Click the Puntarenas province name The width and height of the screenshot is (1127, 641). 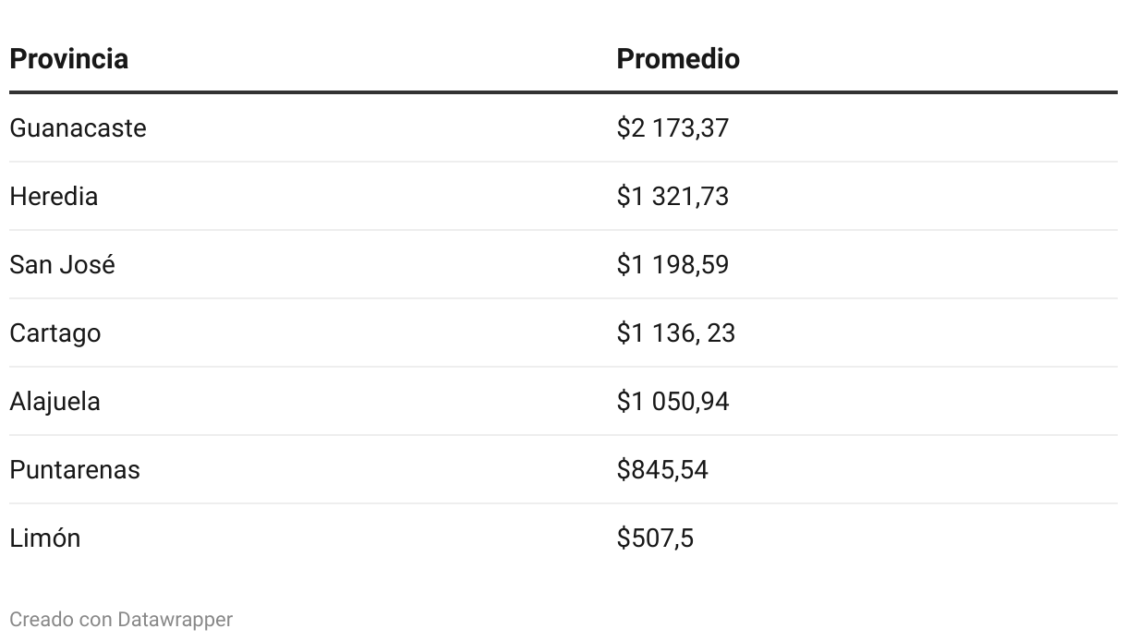(x=75, y=469)
